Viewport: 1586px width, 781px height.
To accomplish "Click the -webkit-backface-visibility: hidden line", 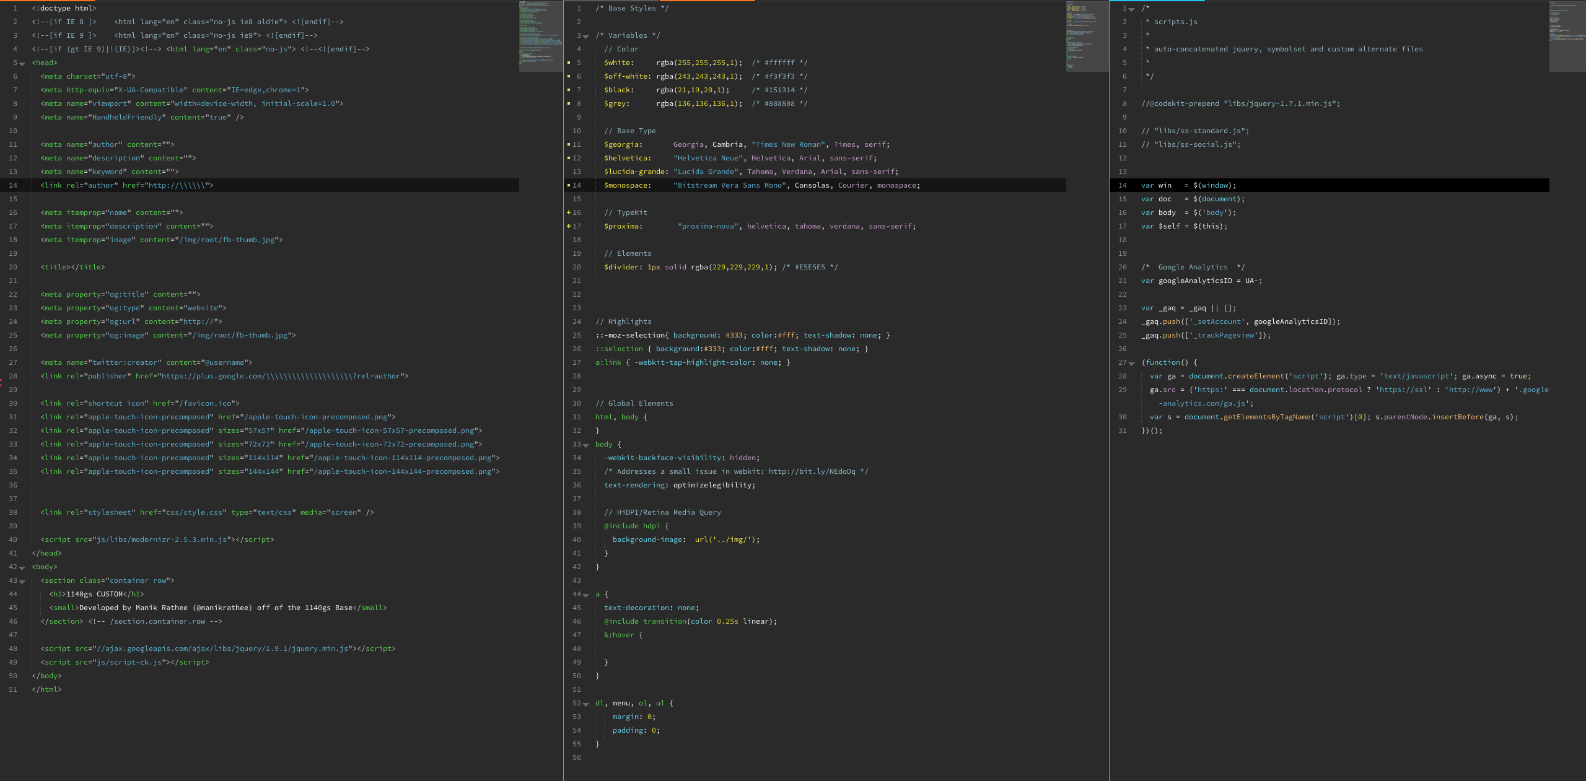I will coord(682,458).
